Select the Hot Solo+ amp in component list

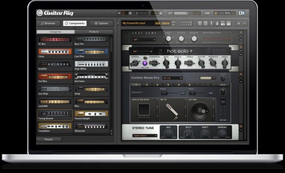coord(91,78)
